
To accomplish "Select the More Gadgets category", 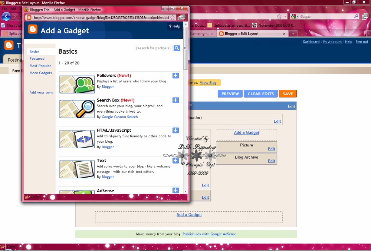I will 41,73.
